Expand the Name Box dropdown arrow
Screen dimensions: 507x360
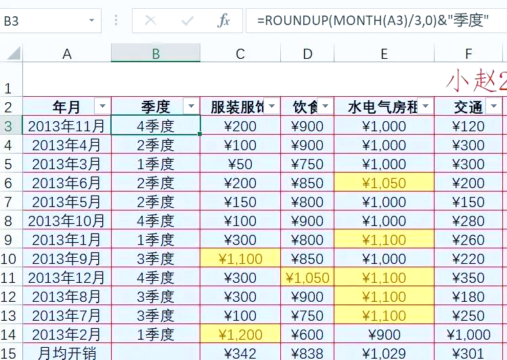pyautogui.click(x=92, y=21)
